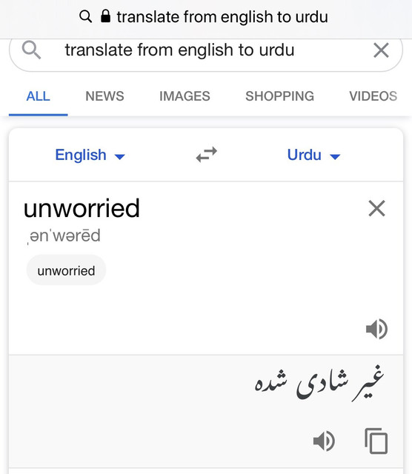This screenshot has width=412, height=474.
Task: Tap the unworried suggestion chip
Action: tap(66, 270)
